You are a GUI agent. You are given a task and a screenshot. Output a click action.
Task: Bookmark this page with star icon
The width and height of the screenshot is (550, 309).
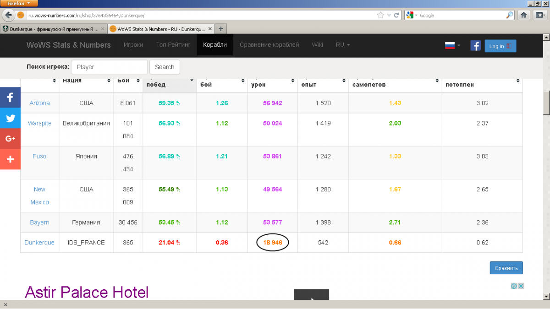coord(380,15)
